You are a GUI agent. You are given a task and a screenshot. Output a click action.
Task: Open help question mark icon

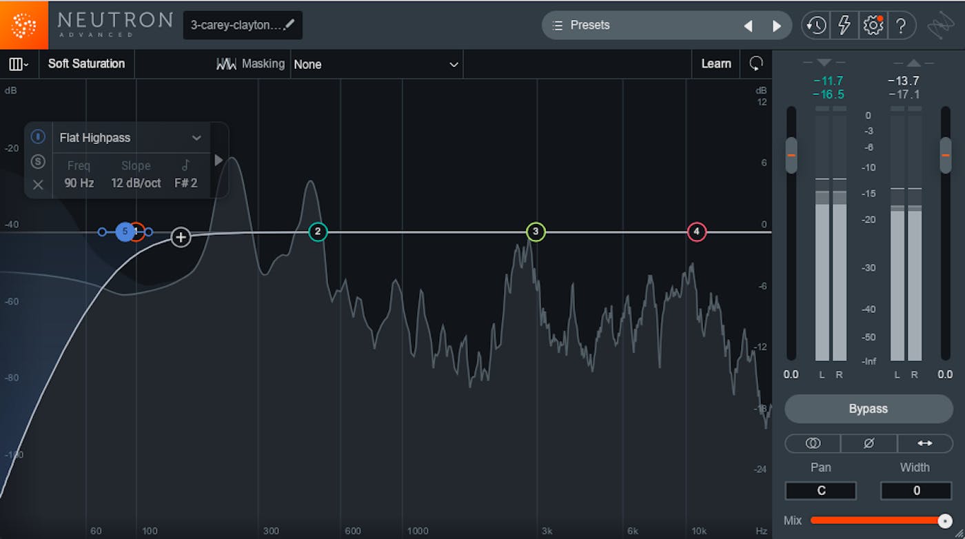900,26
